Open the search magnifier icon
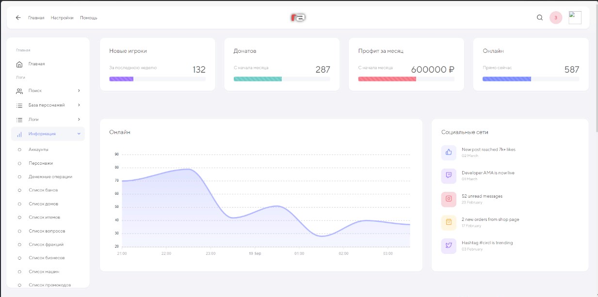This screenshot has width=598, height=297. (x=540, y=17)
